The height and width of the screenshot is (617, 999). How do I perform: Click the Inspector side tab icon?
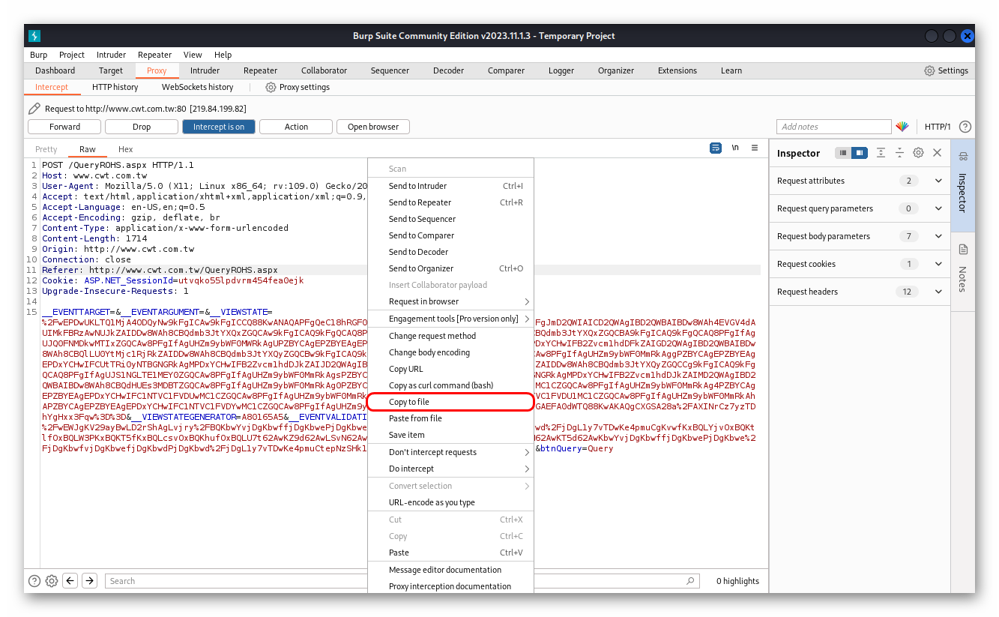[963, 157]
